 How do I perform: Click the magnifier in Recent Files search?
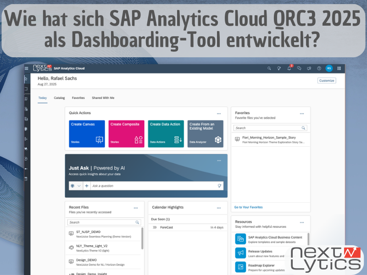[x=137, y=222]
